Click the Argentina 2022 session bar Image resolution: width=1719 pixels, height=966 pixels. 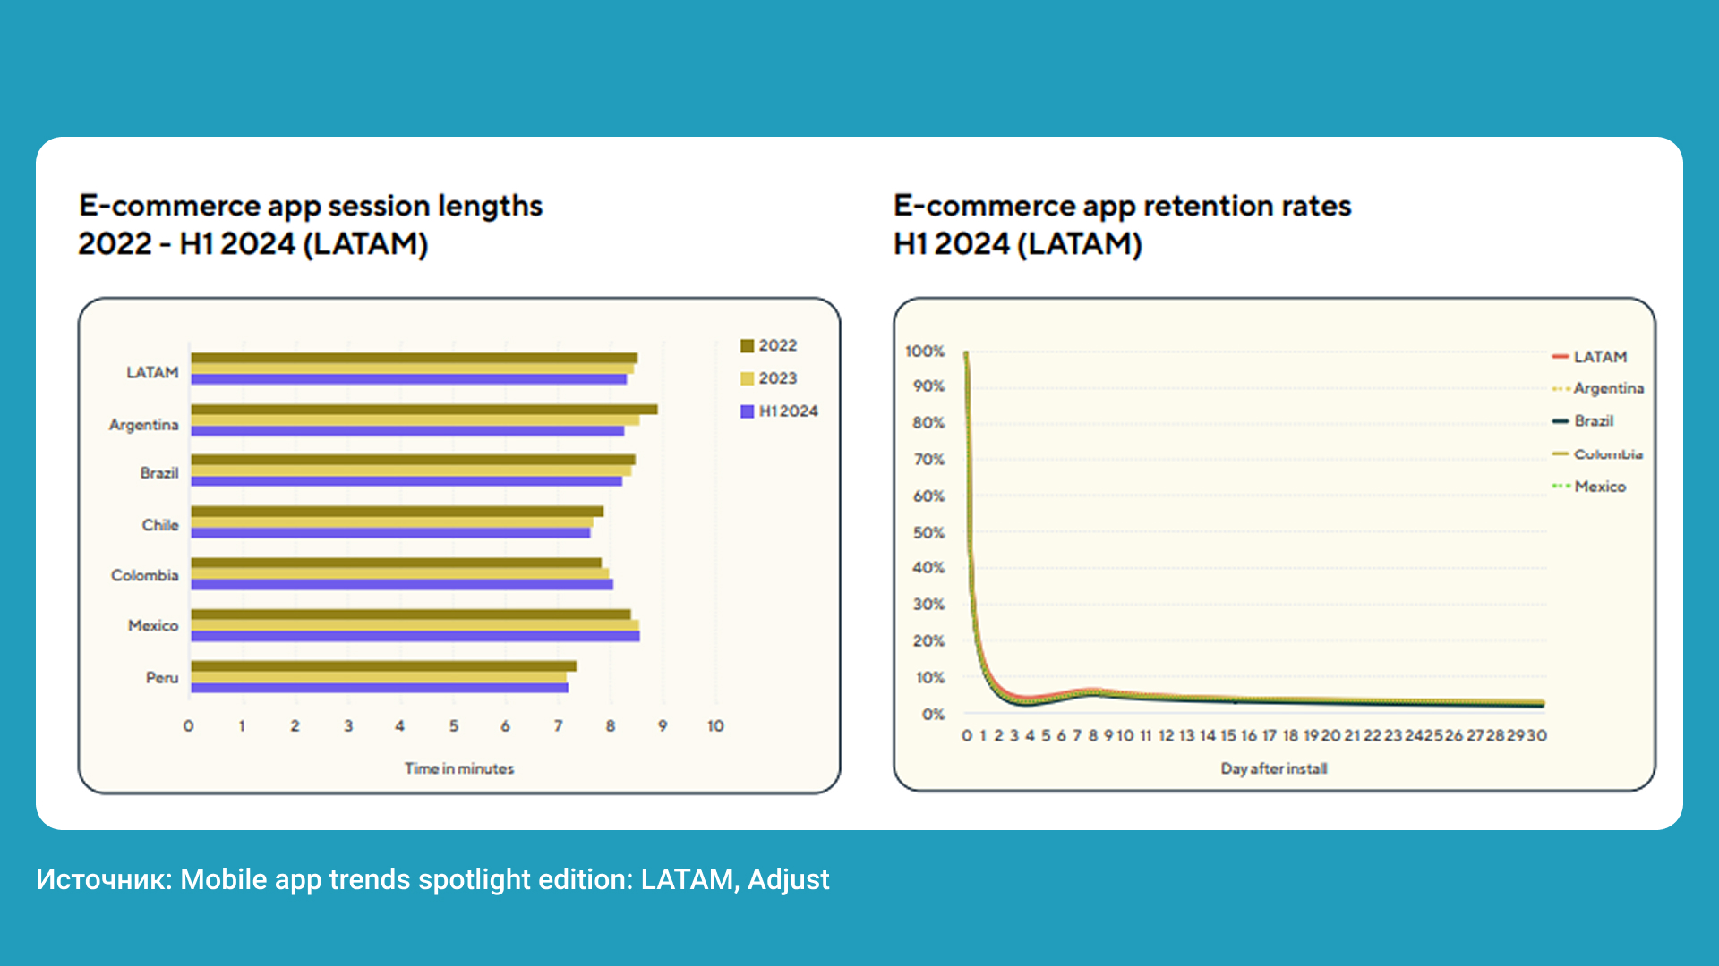click(x=424, y=410)
